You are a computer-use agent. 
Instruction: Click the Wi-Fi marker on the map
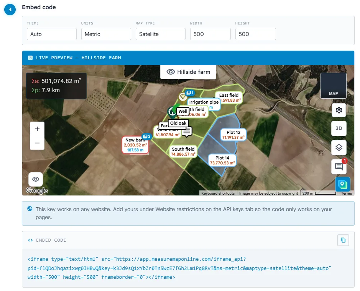click(x=182, y=97)
